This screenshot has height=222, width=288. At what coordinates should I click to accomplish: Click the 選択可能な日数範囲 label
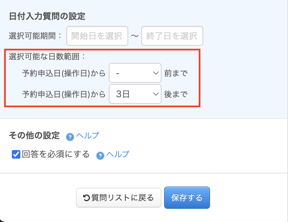(47, 56)
